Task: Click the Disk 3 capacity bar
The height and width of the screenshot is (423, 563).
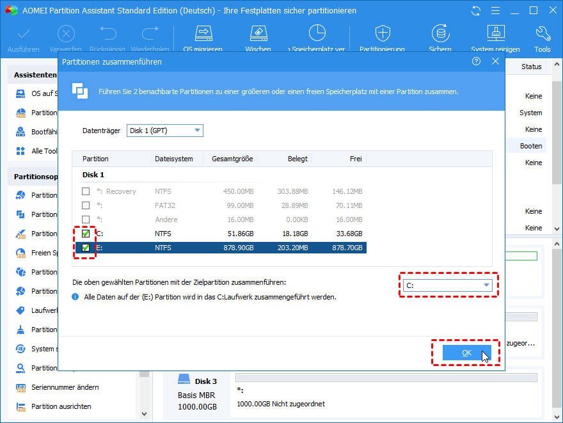Action: [386, 378]
